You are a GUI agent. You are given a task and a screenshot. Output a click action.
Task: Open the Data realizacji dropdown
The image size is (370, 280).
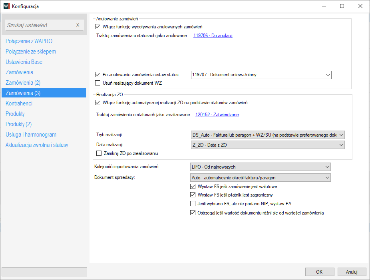267,145
